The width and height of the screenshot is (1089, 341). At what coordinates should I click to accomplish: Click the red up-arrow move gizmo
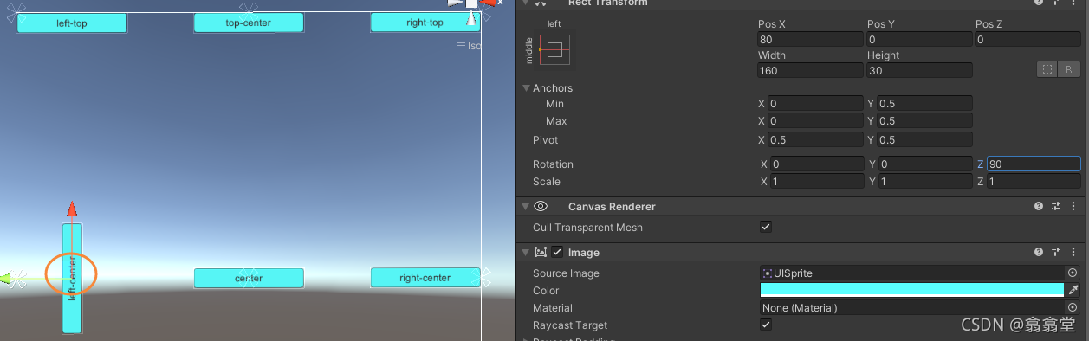72,209
